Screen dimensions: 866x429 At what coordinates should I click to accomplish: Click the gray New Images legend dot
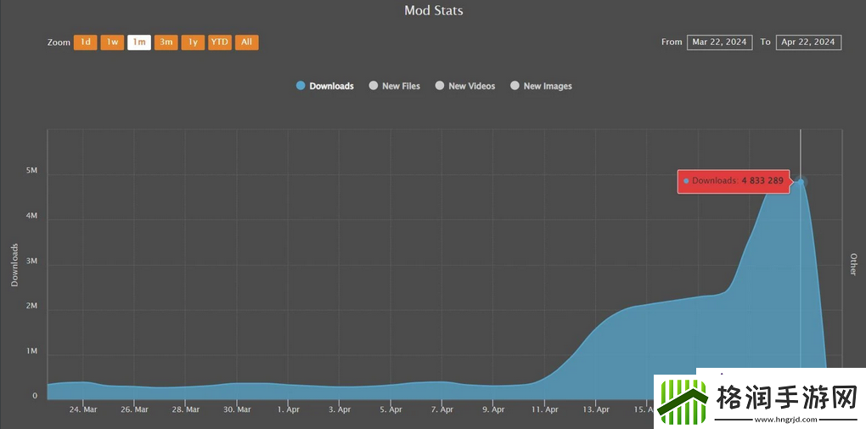(515, 86)
